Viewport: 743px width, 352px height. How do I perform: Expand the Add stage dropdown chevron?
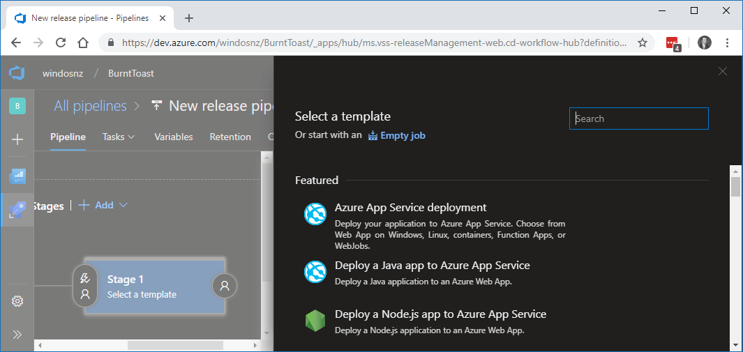click(x=123, y=205)
